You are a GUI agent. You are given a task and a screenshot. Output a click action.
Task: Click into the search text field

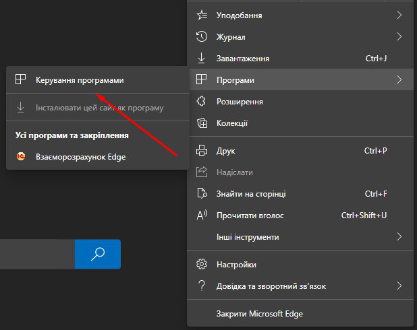(37, 254)
